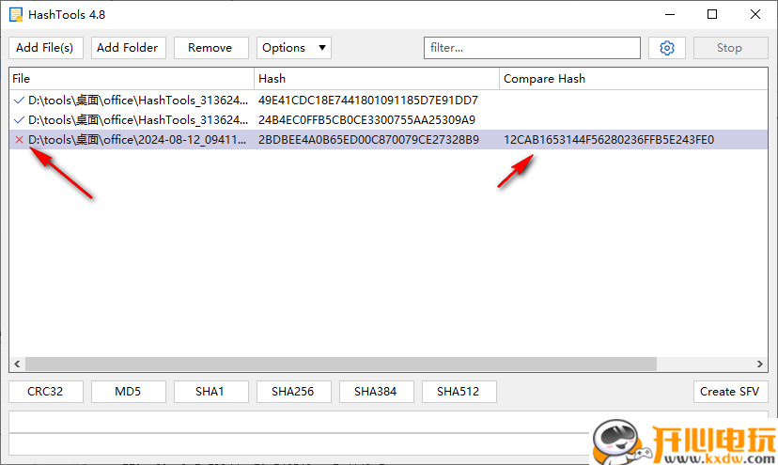Select the row with hash 49E41CDC18E7441801091185D7E91DD7
This screenshot has width=778, height=465.
(x=388, y=101)
